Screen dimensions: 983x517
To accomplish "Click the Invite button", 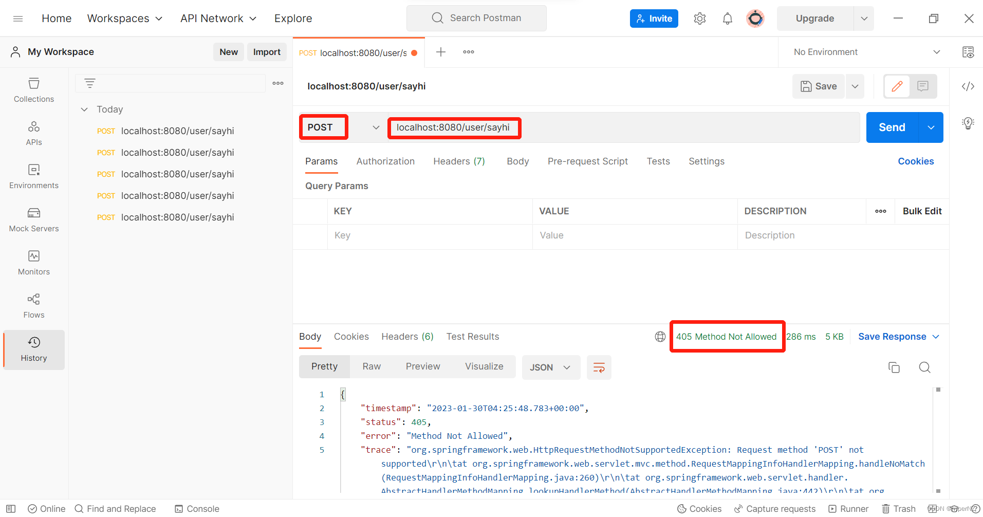I will coord(654,19).
